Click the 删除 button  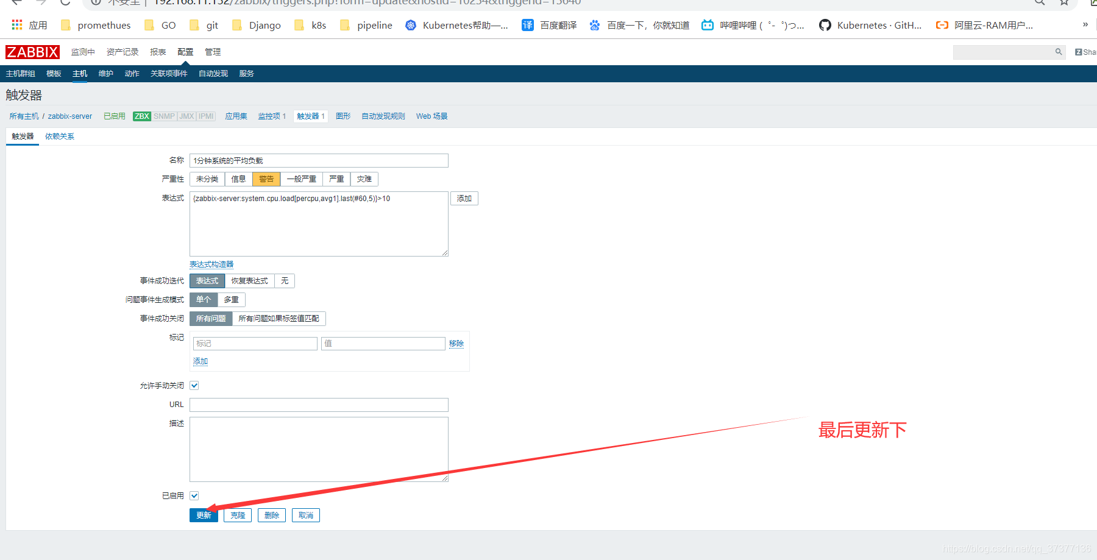pos(272,516)
